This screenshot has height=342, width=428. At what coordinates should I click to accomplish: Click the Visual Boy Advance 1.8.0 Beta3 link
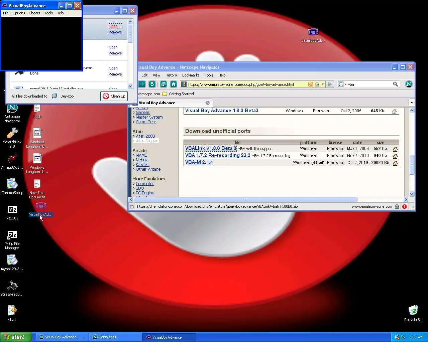click(222, 111)
